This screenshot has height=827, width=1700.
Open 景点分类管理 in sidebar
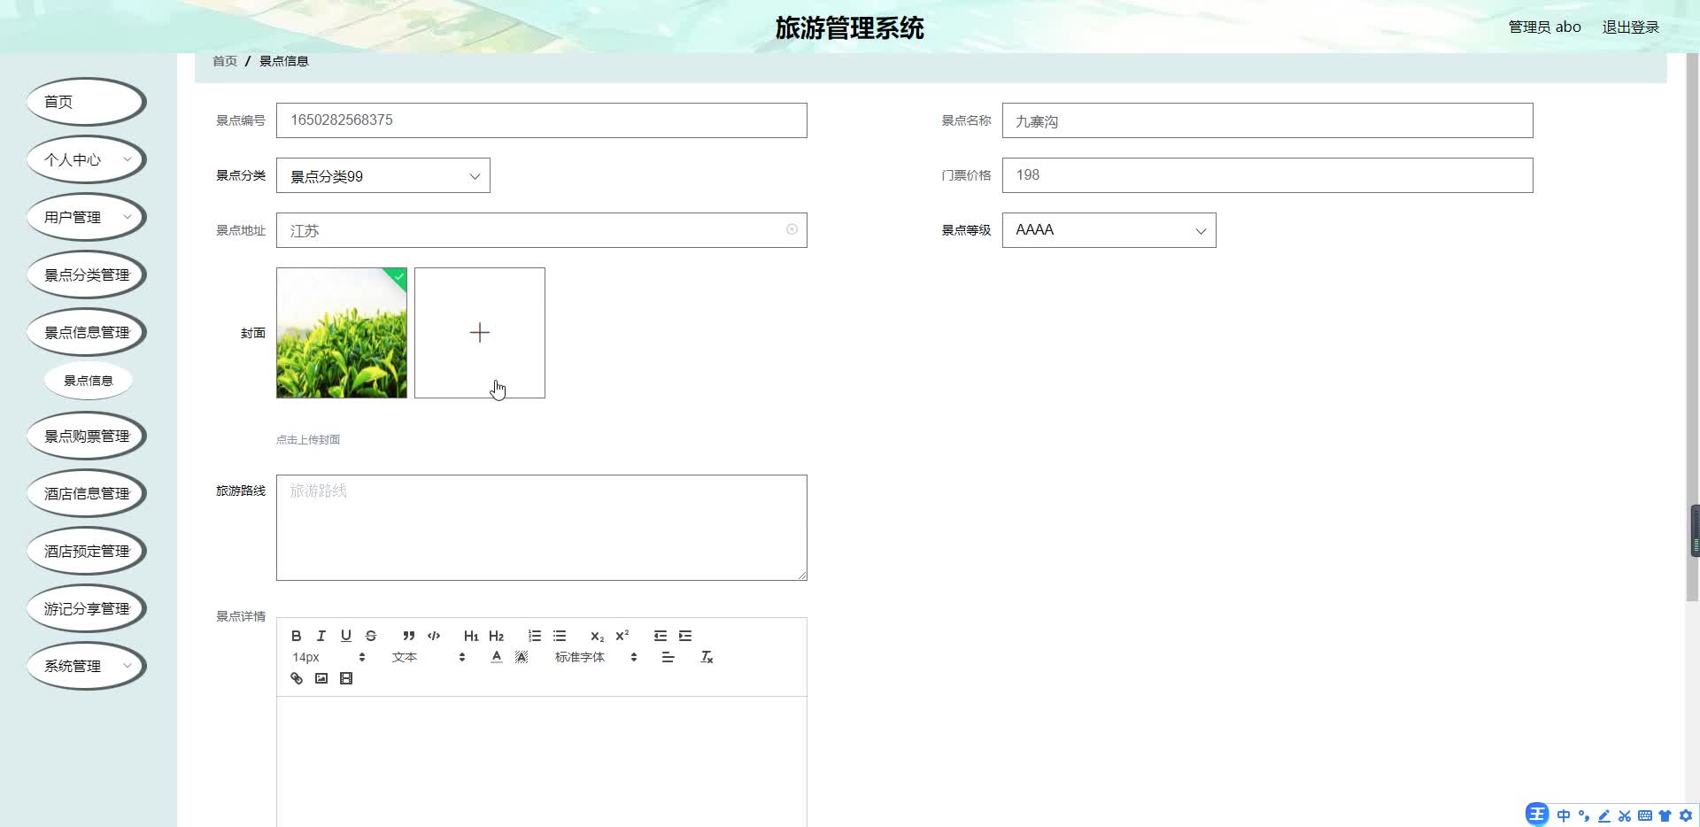(87, 274)
